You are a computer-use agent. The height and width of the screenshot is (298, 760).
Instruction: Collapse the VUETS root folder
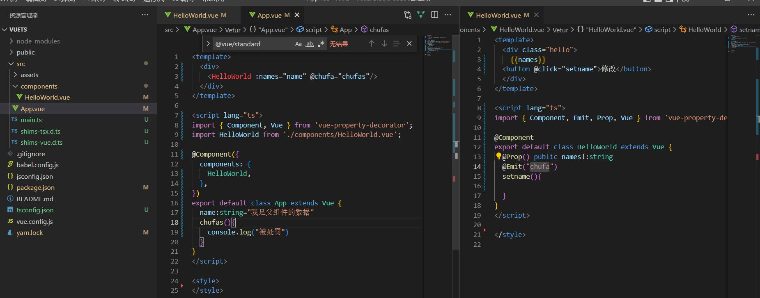coord(5,30)
